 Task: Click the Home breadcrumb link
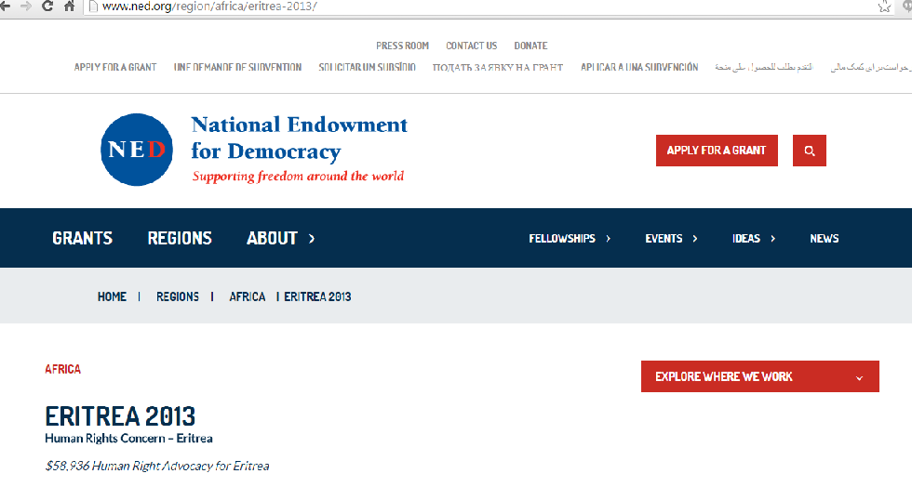(x=112, y=296)
